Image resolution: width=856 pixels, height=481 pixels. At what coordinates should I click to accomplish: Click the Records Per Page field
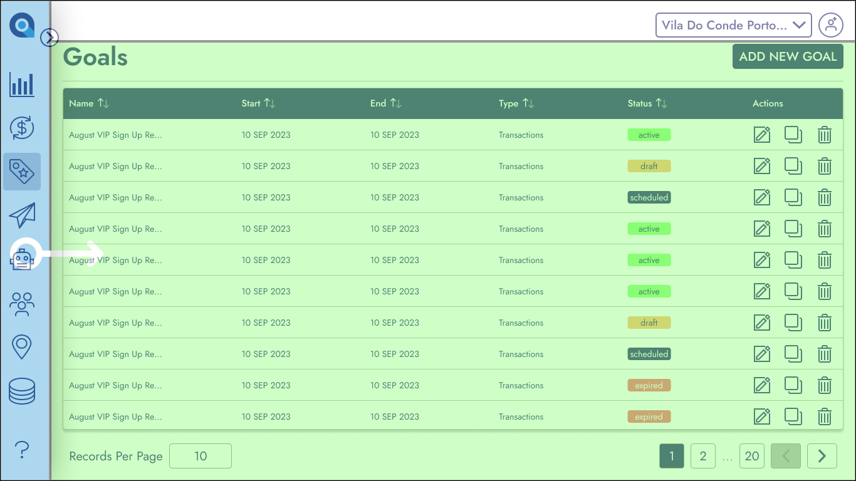click(x=201, y=456)
